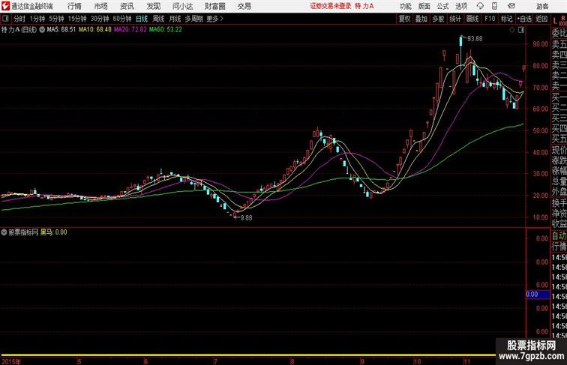Click the 叠加 overlay toolbar button

click(421, 19)
